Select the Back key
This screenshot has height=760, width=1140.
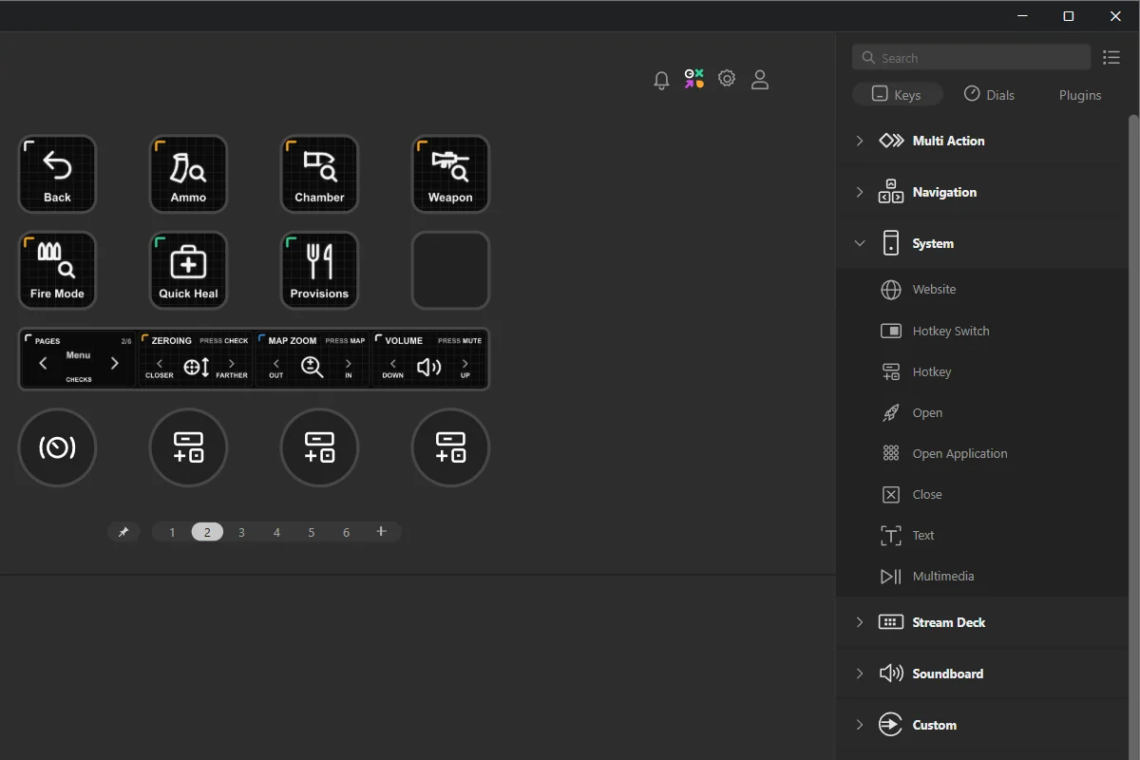[x=57, y=174]
